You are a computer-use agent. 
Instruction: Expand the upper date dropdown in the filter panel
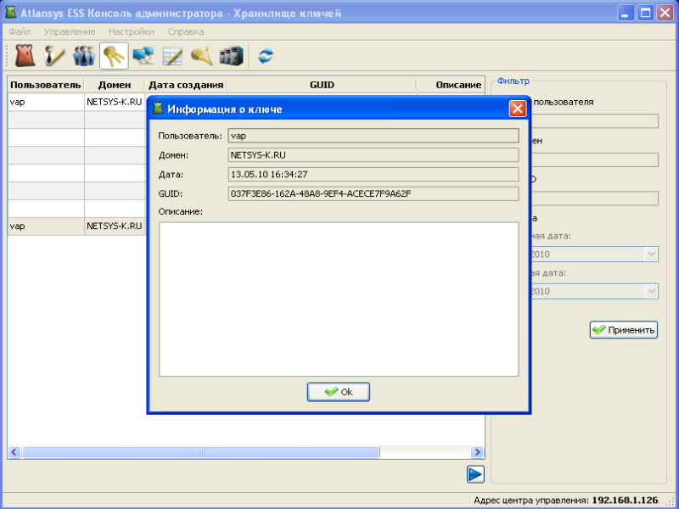point(651,254)
